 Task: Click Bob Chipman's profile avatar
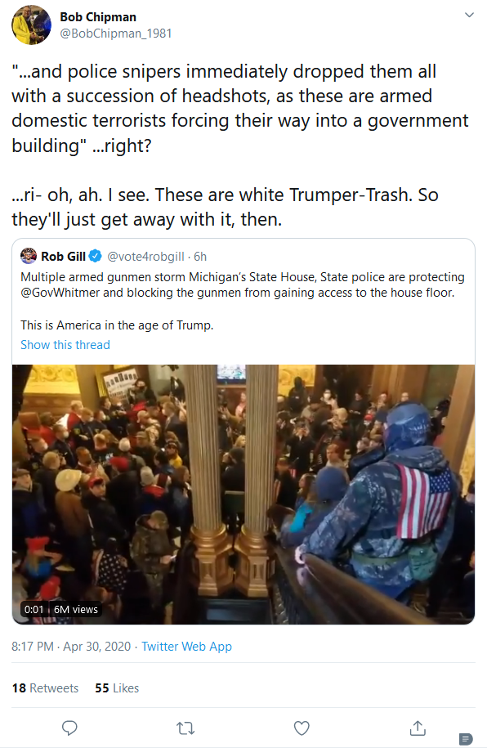click(32, 25)
